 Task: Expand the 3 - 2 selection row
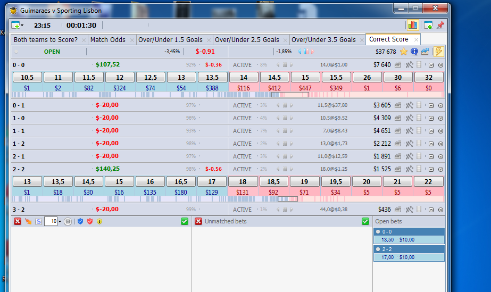click(x=431, y=210)
